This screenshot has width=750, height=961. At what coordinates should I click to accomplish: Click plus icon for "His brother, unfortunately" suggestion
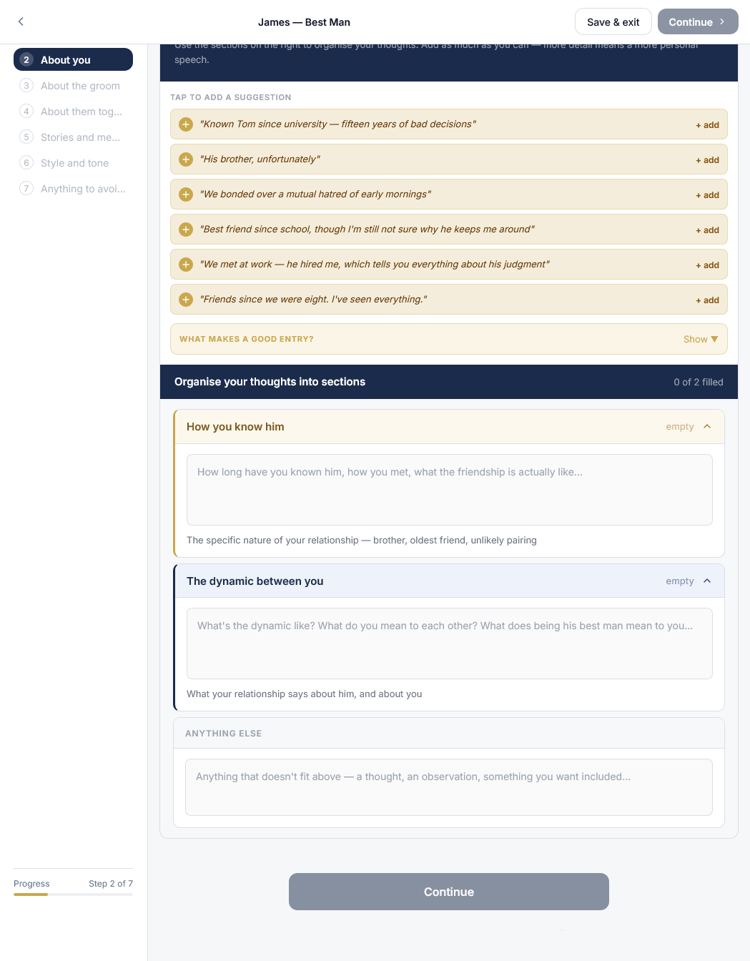186,159
